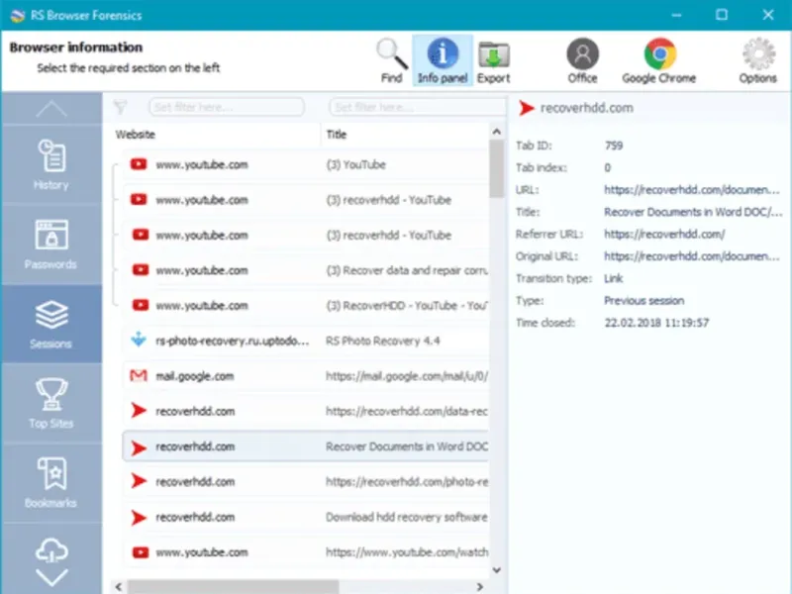
Task: Click the URL value in info panel
Action: point(691,190)
